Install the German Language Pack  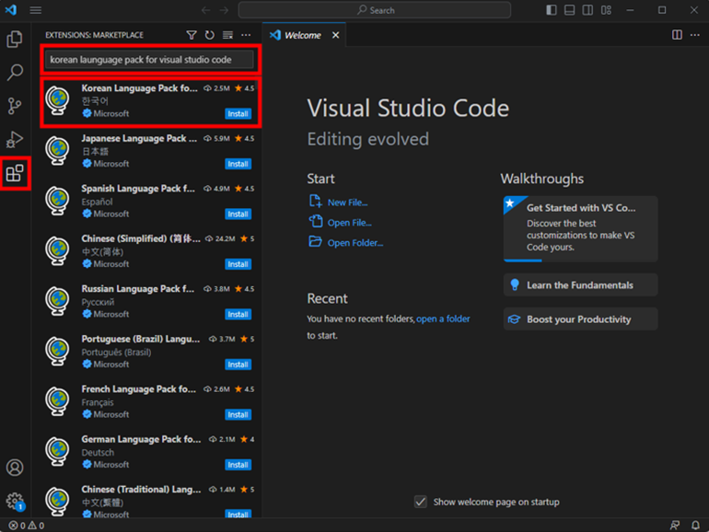[x=238, y=465]
